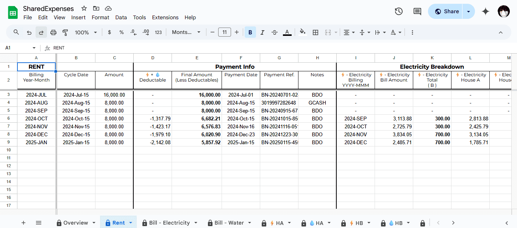Star the SharedExpenses document
Screen dimensions: 517x228
pos(84,8)
